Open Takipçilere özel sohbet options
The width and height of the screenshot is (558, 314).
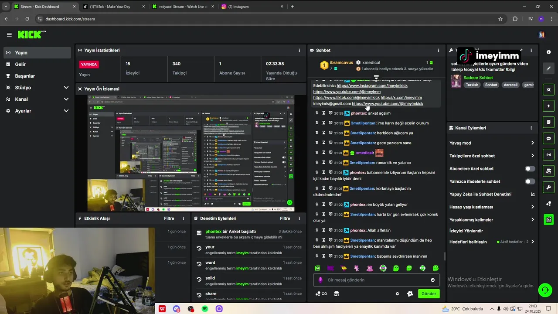tap(492, 156)
